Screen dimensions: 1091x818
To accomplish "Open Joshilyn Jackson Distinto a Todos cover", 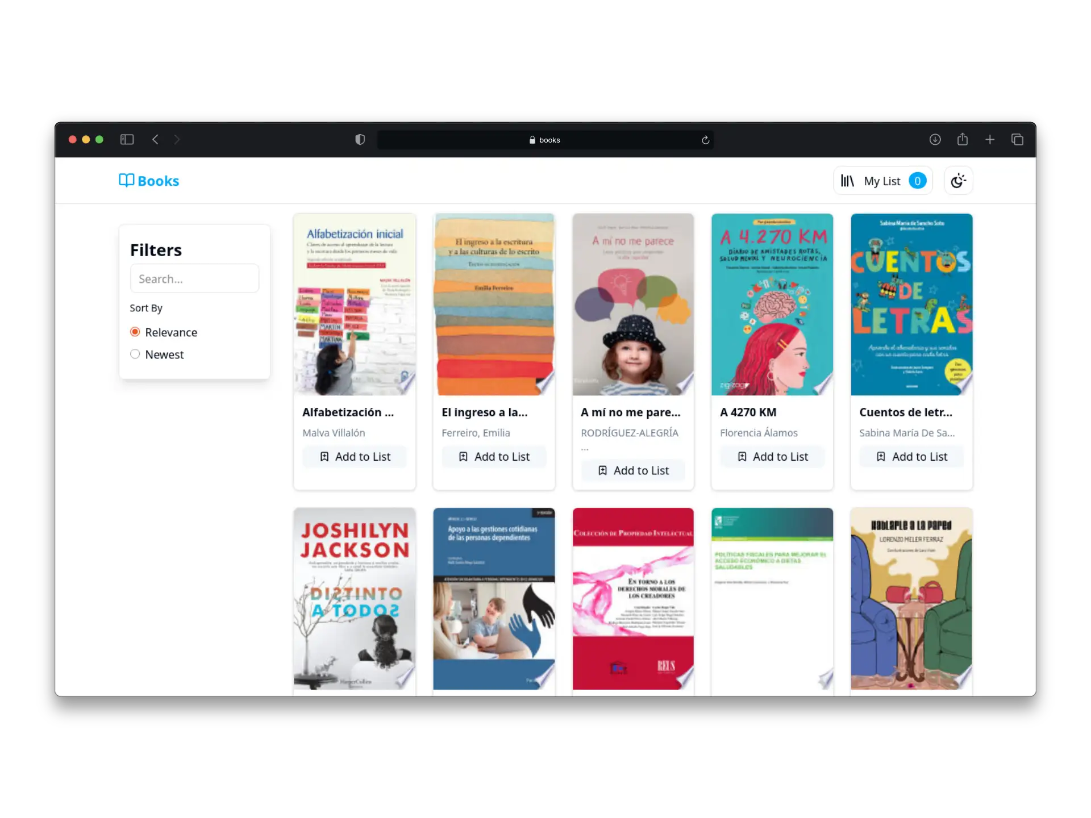I will tap(355, 599).
